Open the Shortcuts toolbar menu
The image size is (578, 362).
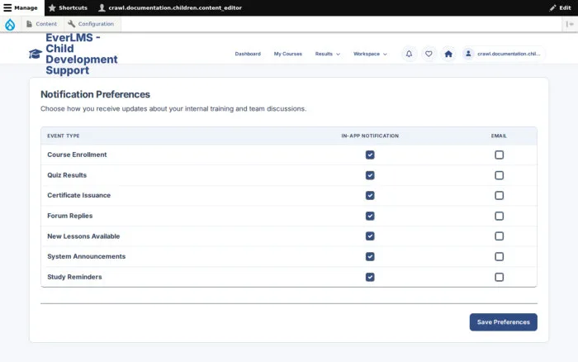coord(68,7)
